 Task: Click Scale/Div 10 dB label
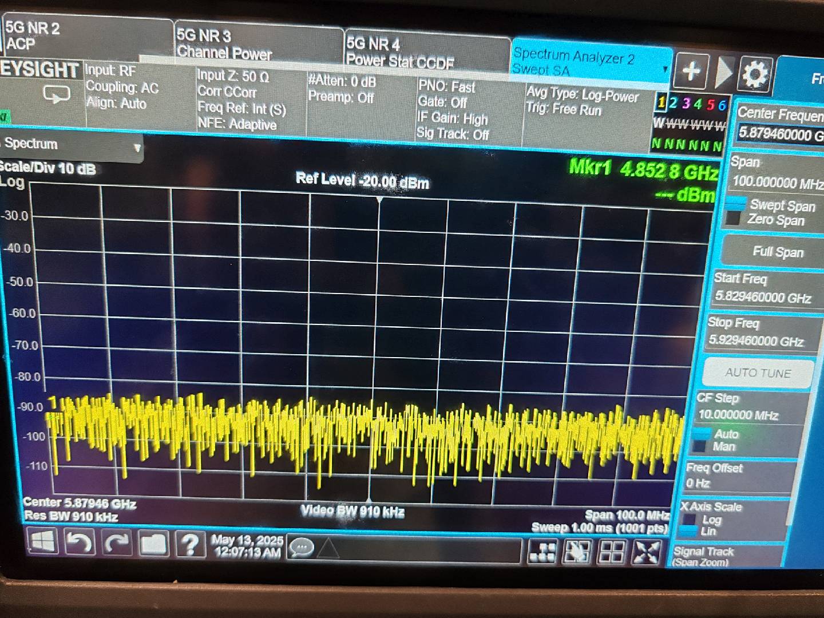[47, 168]
